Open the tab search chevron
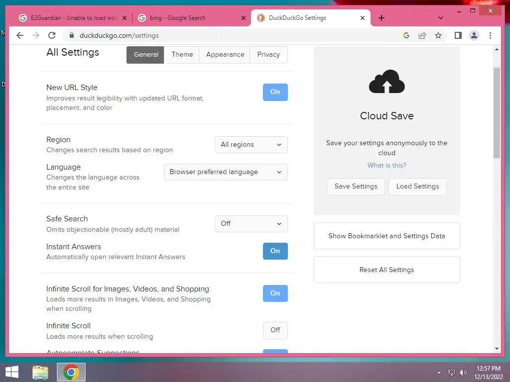The width and height of the screenshot is (510, 382). click(440, 18)
